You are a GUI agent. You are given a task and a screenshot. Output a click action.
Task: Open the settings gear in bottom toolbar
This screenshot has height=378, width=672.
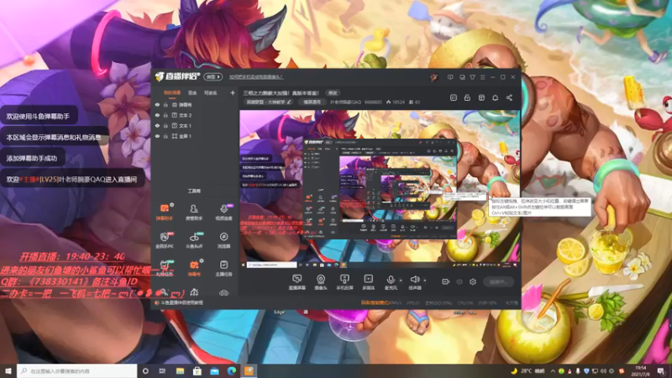473,281
